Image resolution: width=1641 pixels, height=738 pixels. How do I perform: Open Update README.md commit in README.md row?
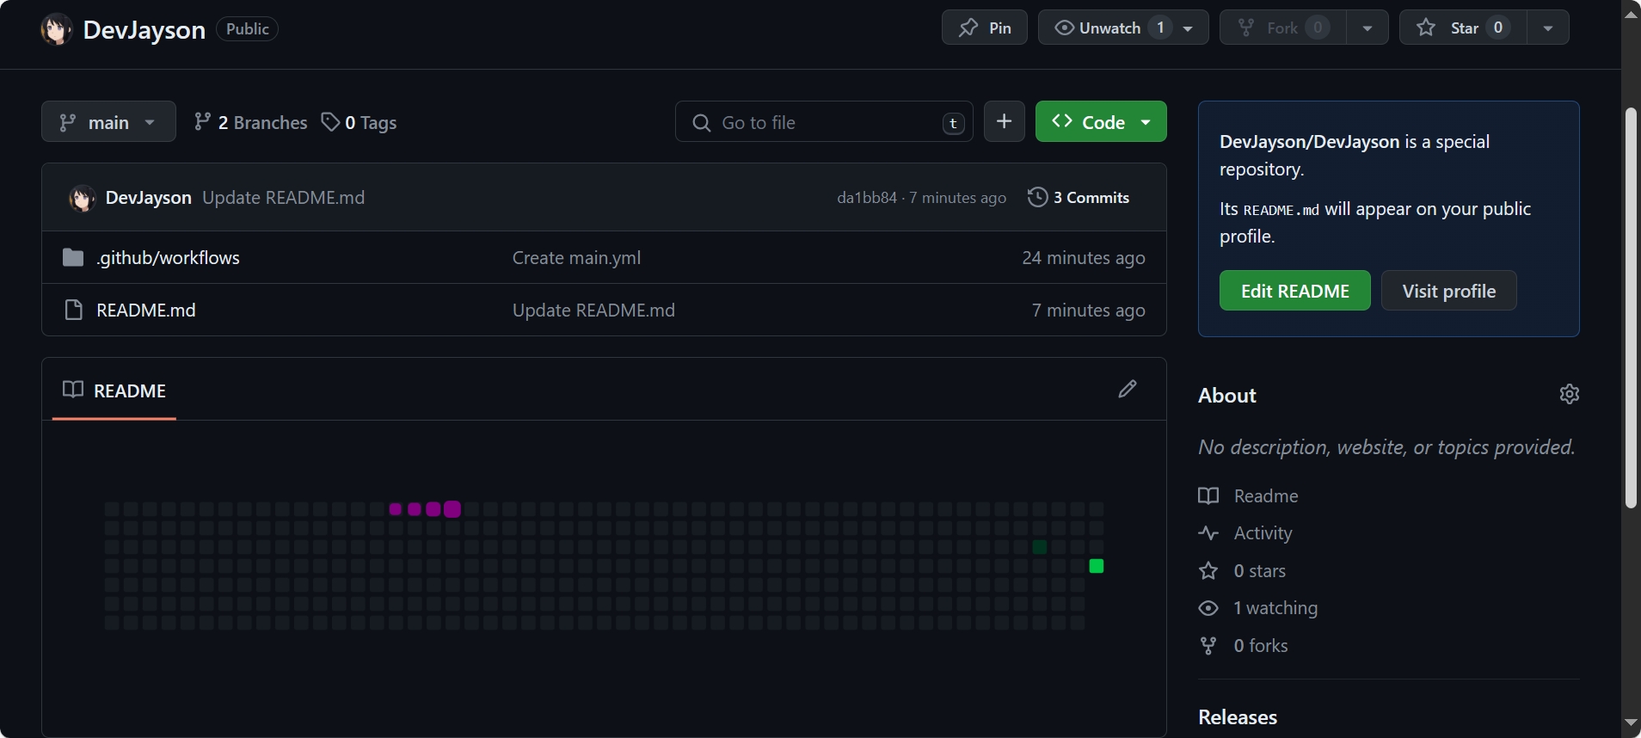click(593, 311)
